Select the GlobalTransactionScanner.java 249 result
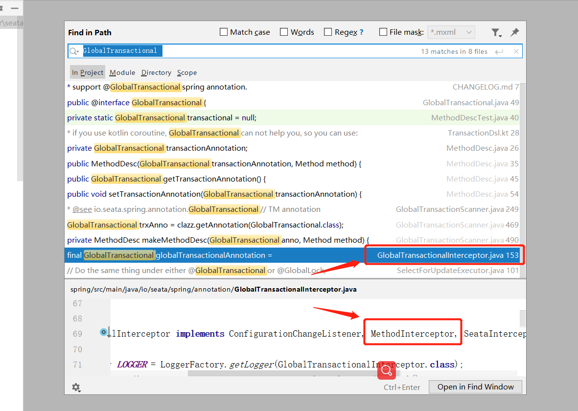The image size is (578, 411). coord(292,209)
